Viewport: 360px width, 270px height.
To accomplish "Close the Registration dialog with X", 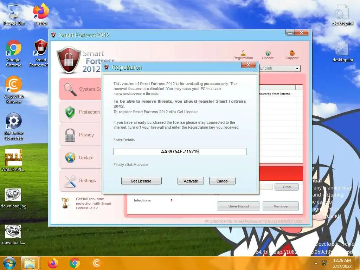I will tap(249, 65).
